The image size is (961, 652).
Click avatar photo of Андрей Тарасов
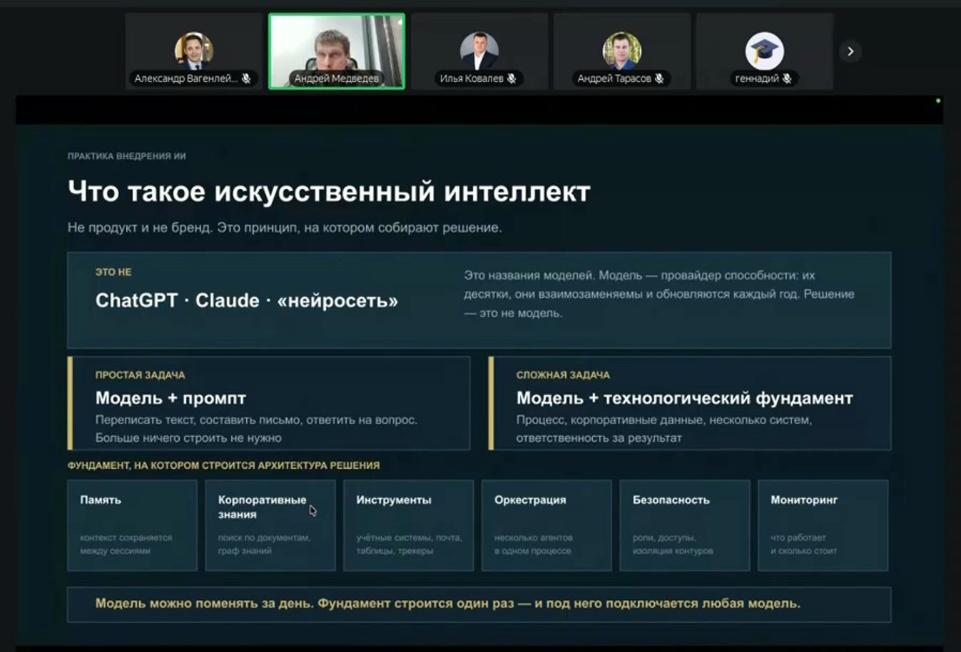[622, 51]
